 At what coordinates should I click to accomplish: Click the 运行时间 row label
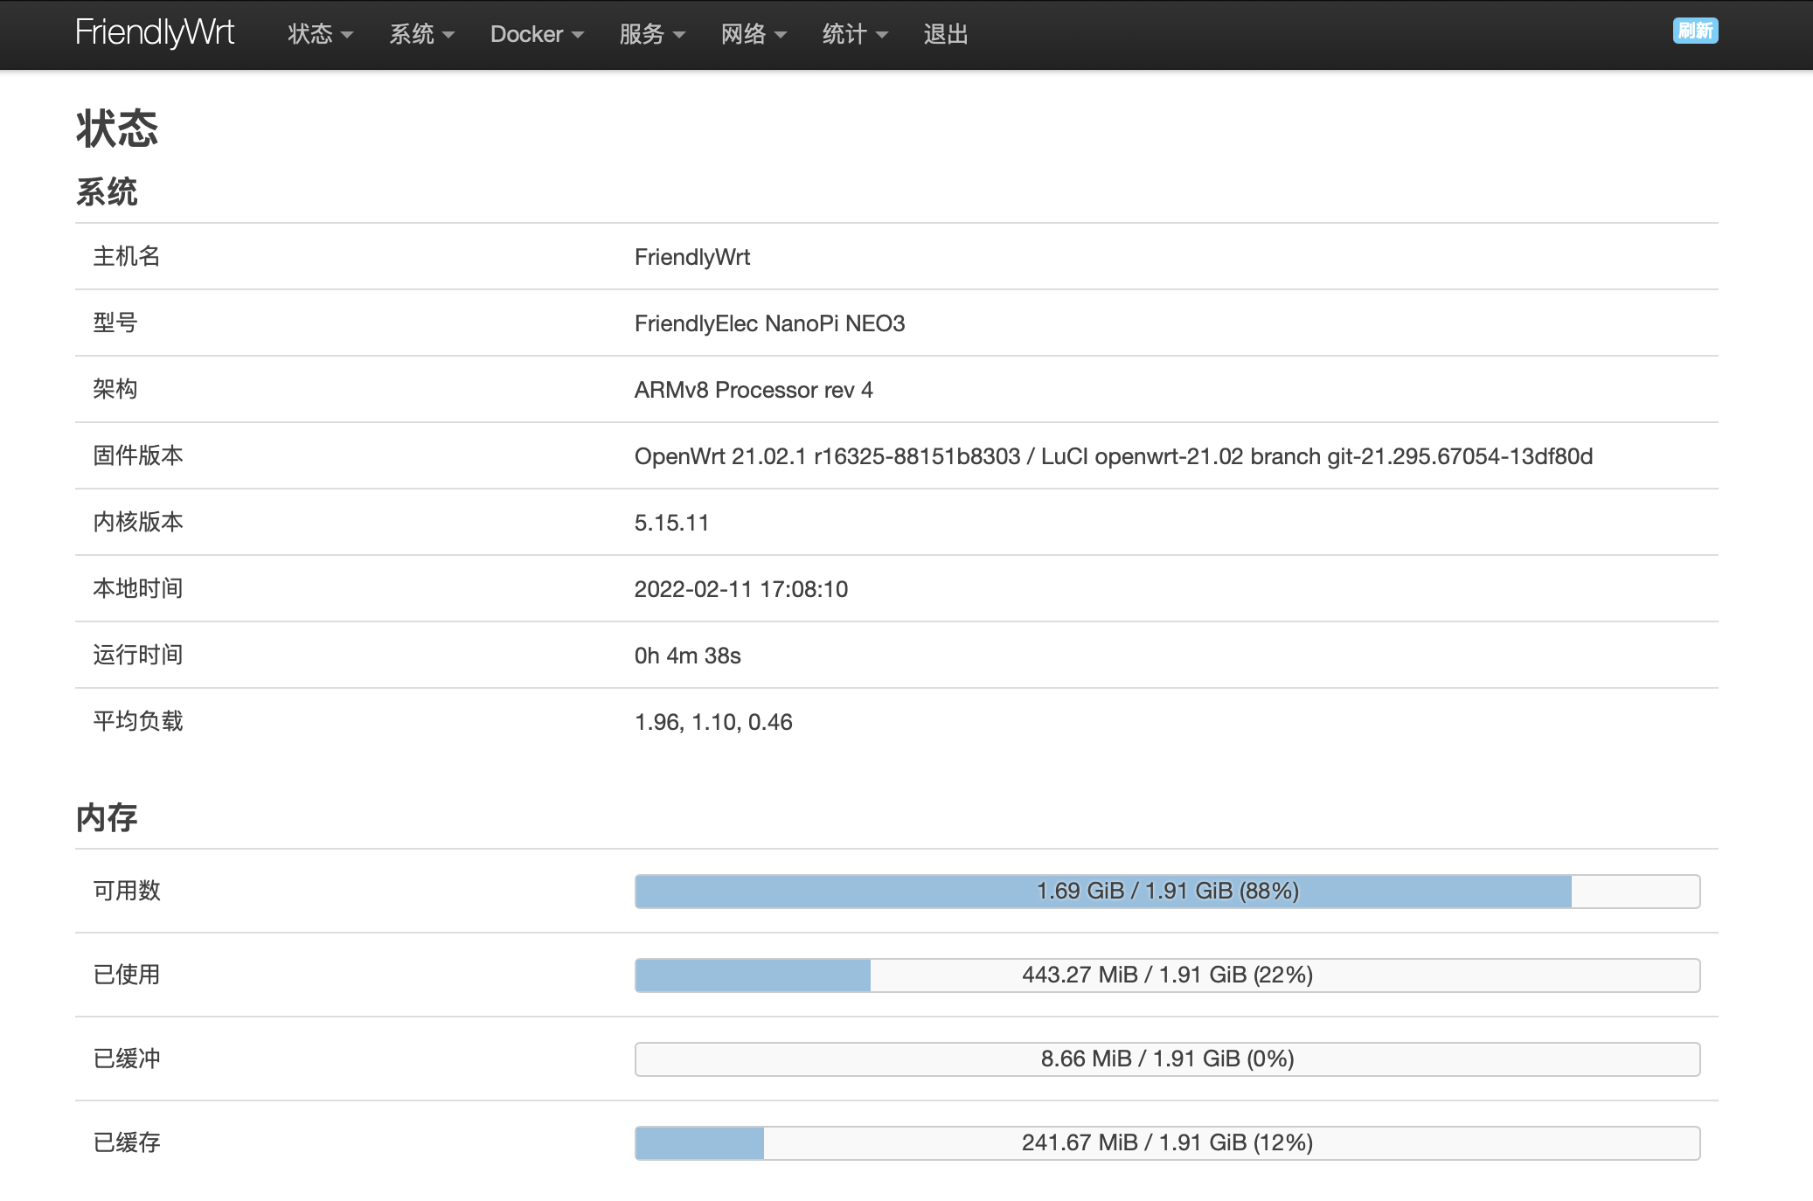[138, 655]
